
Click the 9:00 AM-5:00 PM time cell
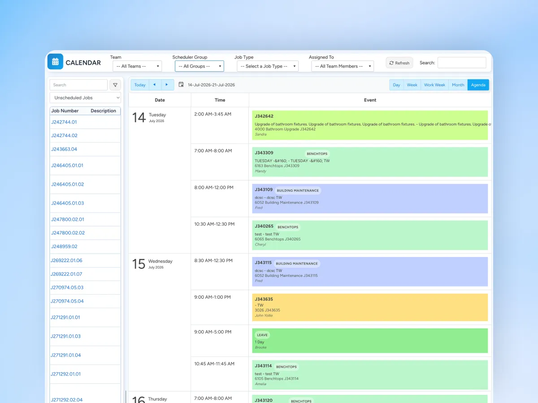click(220, 341)
